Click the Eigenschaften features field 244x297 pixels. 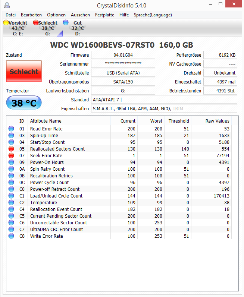coord(164,108)
